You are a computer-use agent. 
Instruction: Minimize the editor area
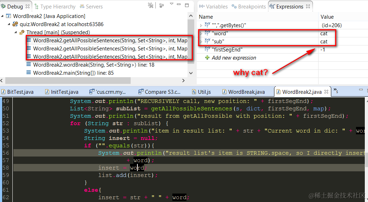361,90
